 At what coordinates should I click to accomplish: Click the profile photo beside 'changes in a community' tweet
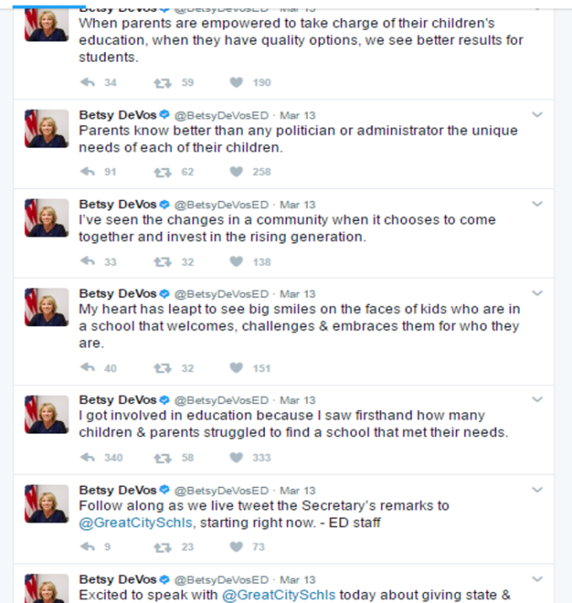pos(46,218)
